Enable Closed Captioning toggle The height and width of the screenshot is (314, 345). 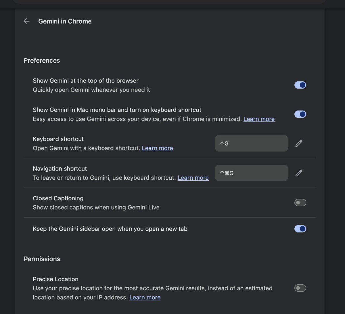pyautogui.click(x=300, y=203)
